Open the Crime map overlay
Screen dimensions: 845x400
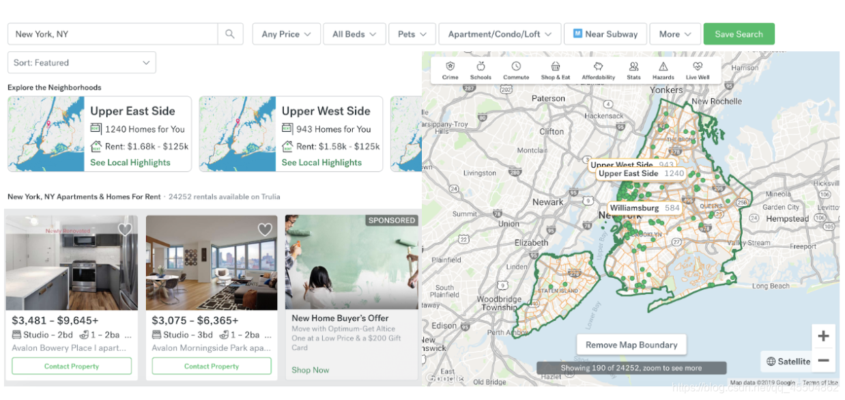(x=450, y=70)
